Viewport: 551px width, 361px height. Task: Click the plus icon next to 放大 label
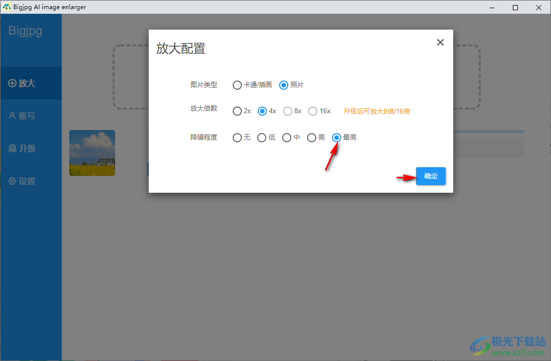[12, 83]
